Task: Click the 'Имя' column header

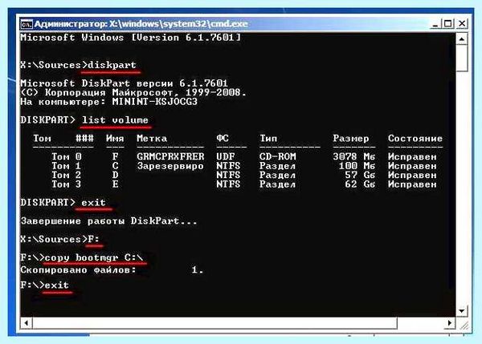Action: click(115, 139)
